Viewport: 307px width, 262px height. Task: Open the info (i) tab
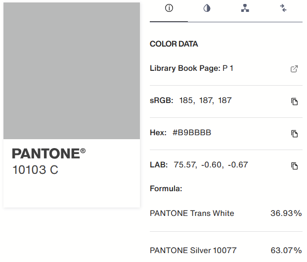pyautogui.click(x=169, y=8)
